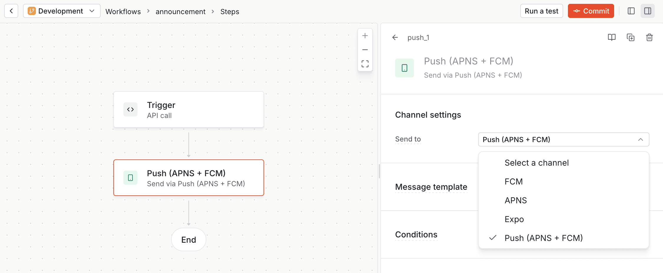Viewport: 663px width, 273px height.
Task: Duplicate push_1 using the copy icon
Action: pyautogui.click(x=631, y=37)
